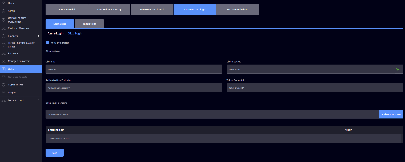Switch to Azure Login section
The image size is (405, 162).
click(x=56, y=33)
